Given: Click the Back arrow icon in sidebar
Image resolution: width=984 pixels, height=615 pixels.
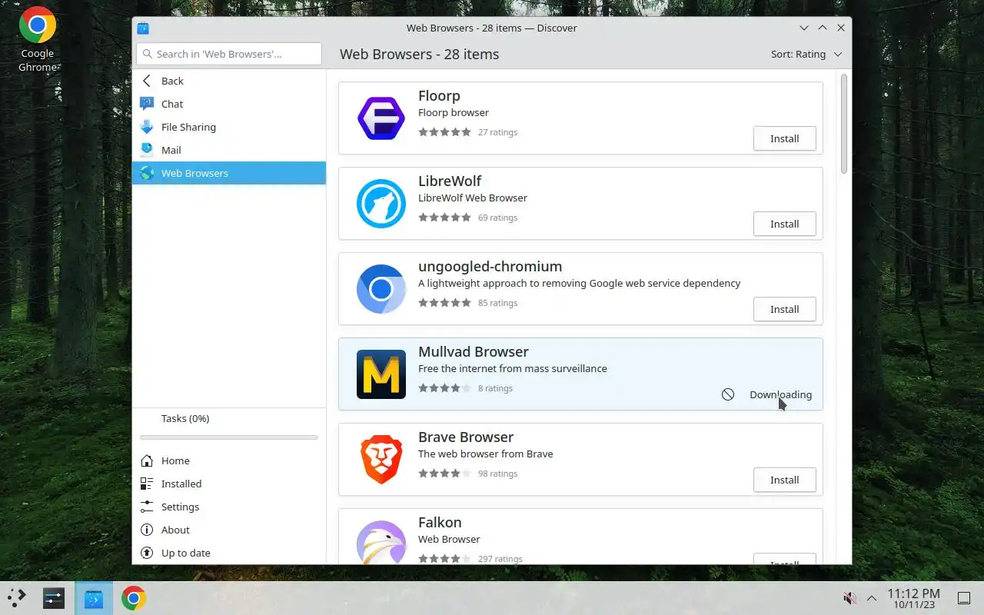Looking at the screenshot, I should (x=147, y=81).
